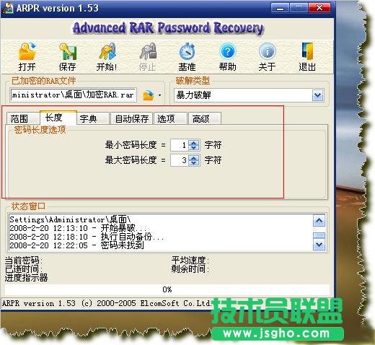Image resolution: width=375 pixels, height=345 pixels.
Task: Start recovery with the 开始! icon
Action: coord(107,51)
